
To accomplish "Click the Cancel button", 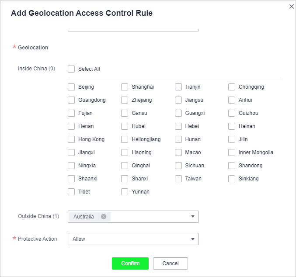I will pyautogui.click(x=171, y=263).
